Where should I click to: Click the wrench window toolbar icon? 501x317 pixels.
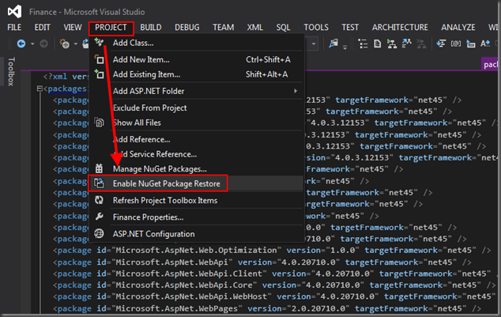[333, 43]
